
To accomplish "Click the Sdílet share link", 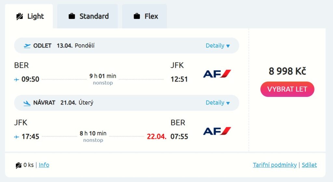I will [309, 165].
